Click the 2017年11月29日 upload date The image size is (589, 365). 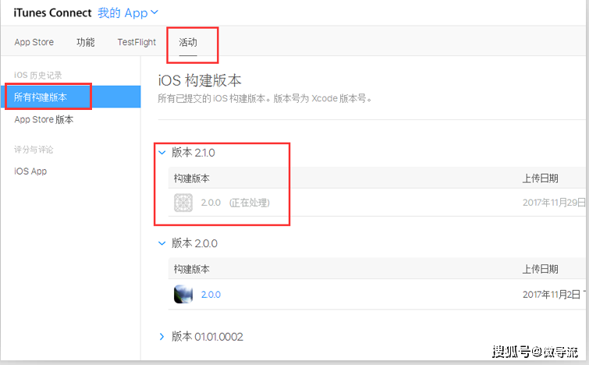554,203
